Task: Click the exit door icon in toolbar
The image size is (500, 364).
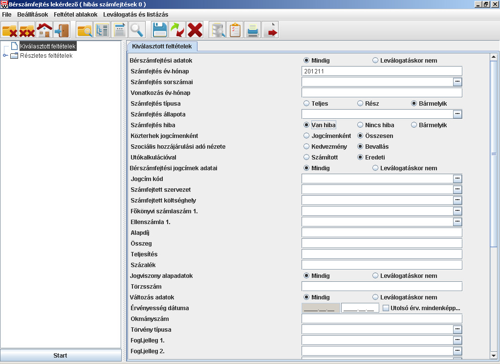Action: click(x=62, y=30)
